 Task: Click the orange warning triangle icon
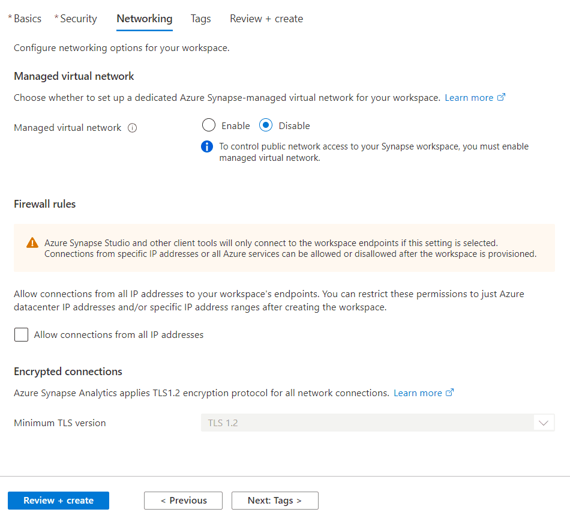pyautogui.click(x=32, y=242)
